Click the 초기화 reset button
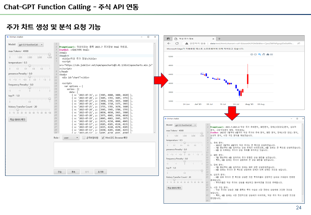This screenshot has width=311, height=215. (x=101, y=172)
